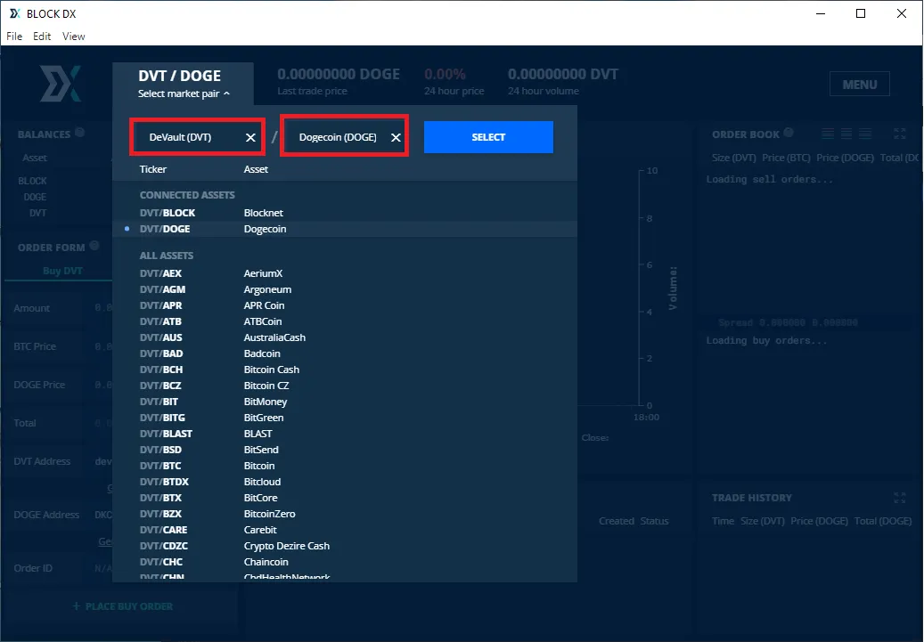Screen dimensions: 924x642
Task: Clear the Dogecoin (DOGE) field with X
Action: [x=396, y=137]
